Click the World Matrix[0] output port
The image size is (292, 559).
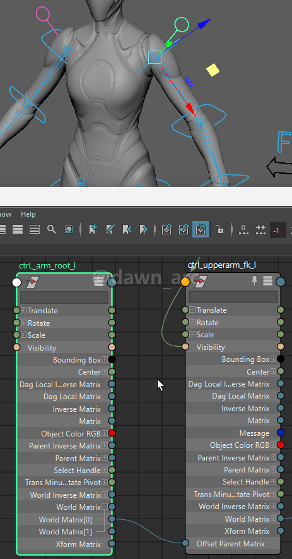(112, 519)
